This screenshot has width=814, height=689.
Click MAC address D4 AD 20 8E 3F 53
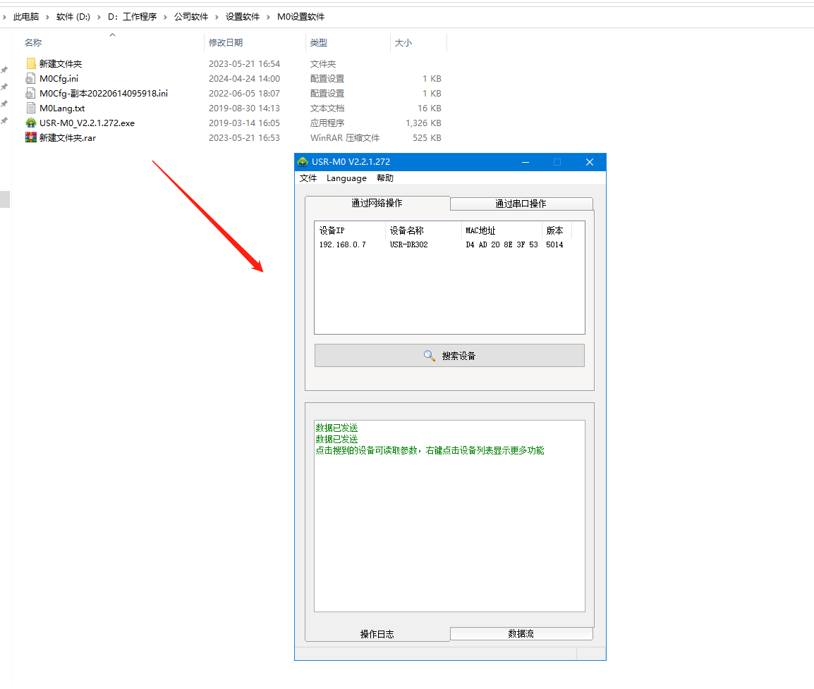coord(502,244)
